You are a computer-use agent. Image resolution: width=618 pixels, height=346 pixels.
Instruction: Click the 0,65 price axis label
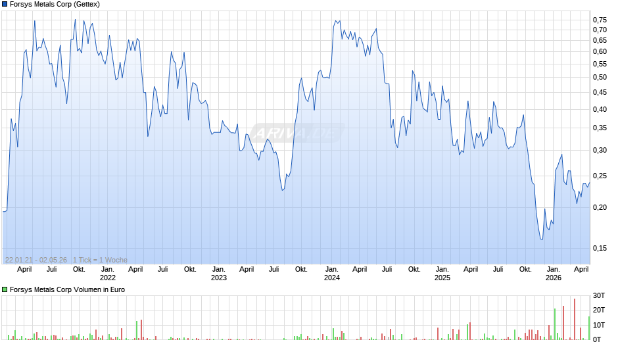click(600, 40)
